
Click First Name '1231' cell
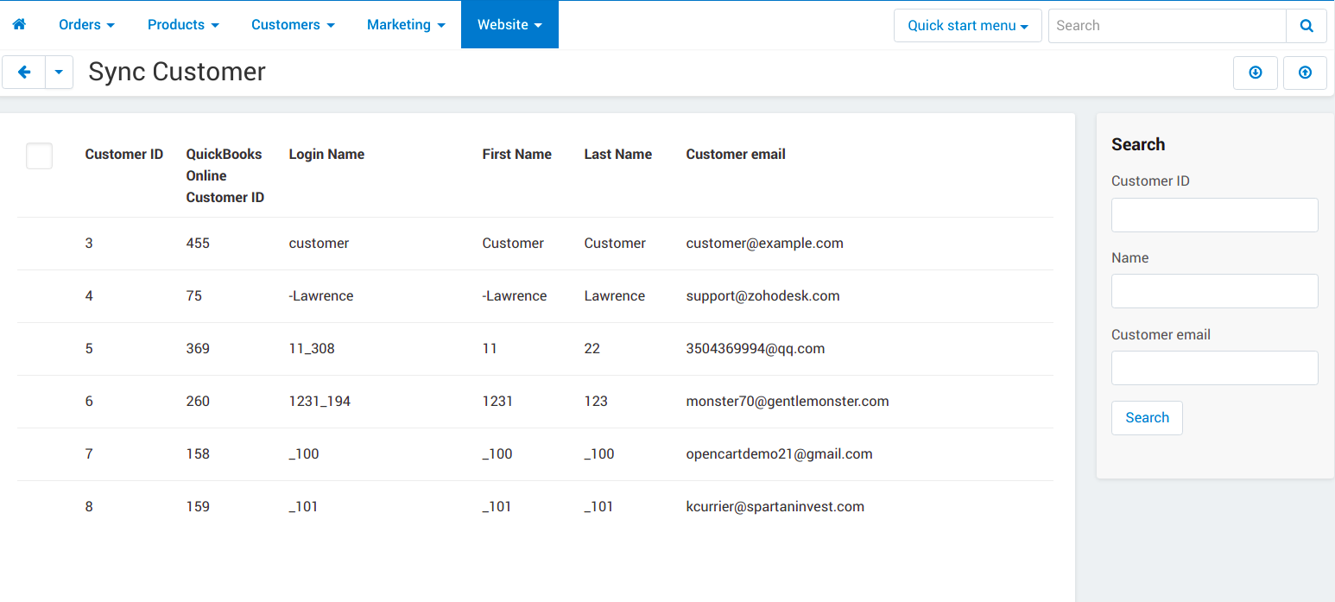point(497,402)
